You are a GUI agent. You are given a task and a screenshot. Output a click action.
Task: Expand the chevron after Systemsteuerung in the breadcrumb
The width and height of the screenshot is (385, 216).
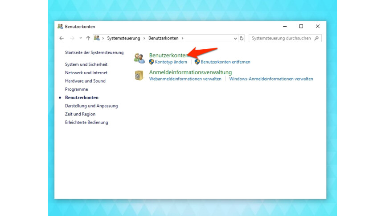[x=144, y=38]
